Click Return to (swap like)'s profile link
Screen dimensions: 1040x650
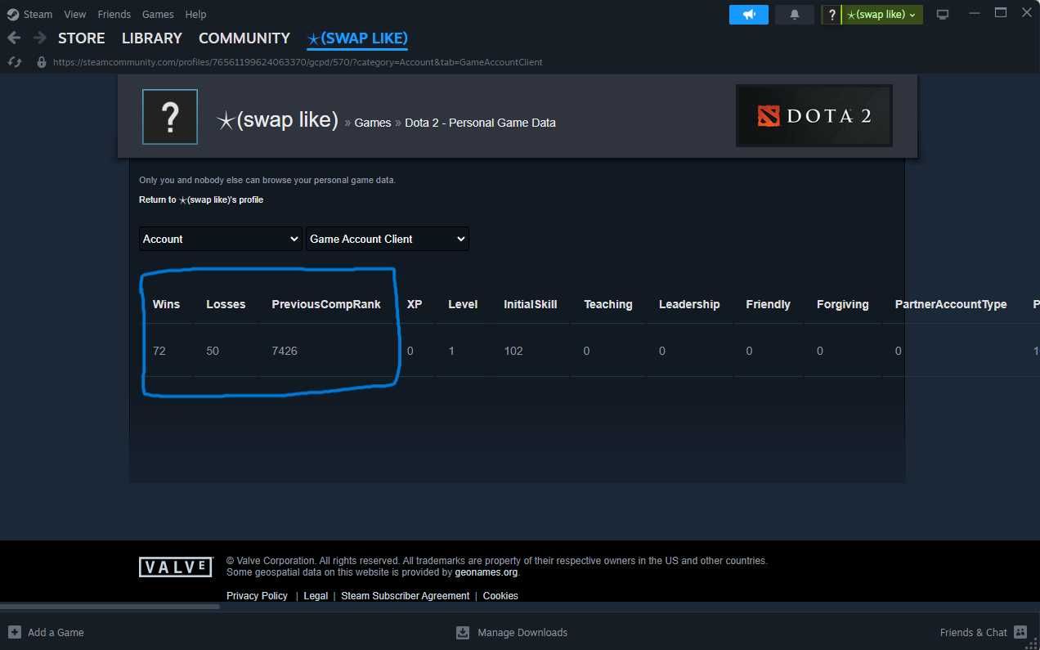(201, 199)
